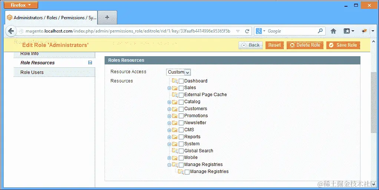Open the Role Users tab
The width and height of the screenshot is (379, 190).
(x=55, y=72)
